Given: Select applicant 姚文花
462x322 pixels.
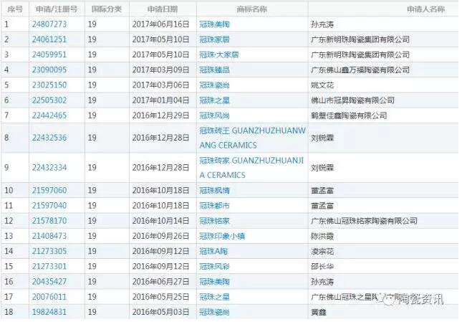Looking at the screenshot, I should [322, 85].
